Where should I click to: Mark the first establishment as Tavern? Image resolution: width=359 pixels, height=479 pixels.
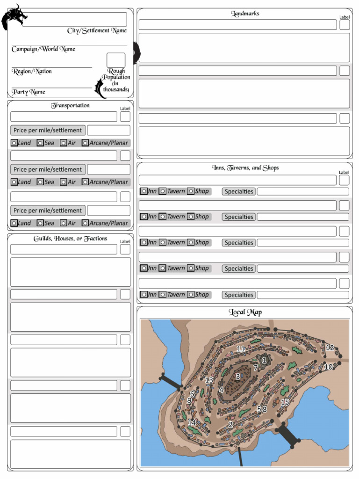[163, 191]
